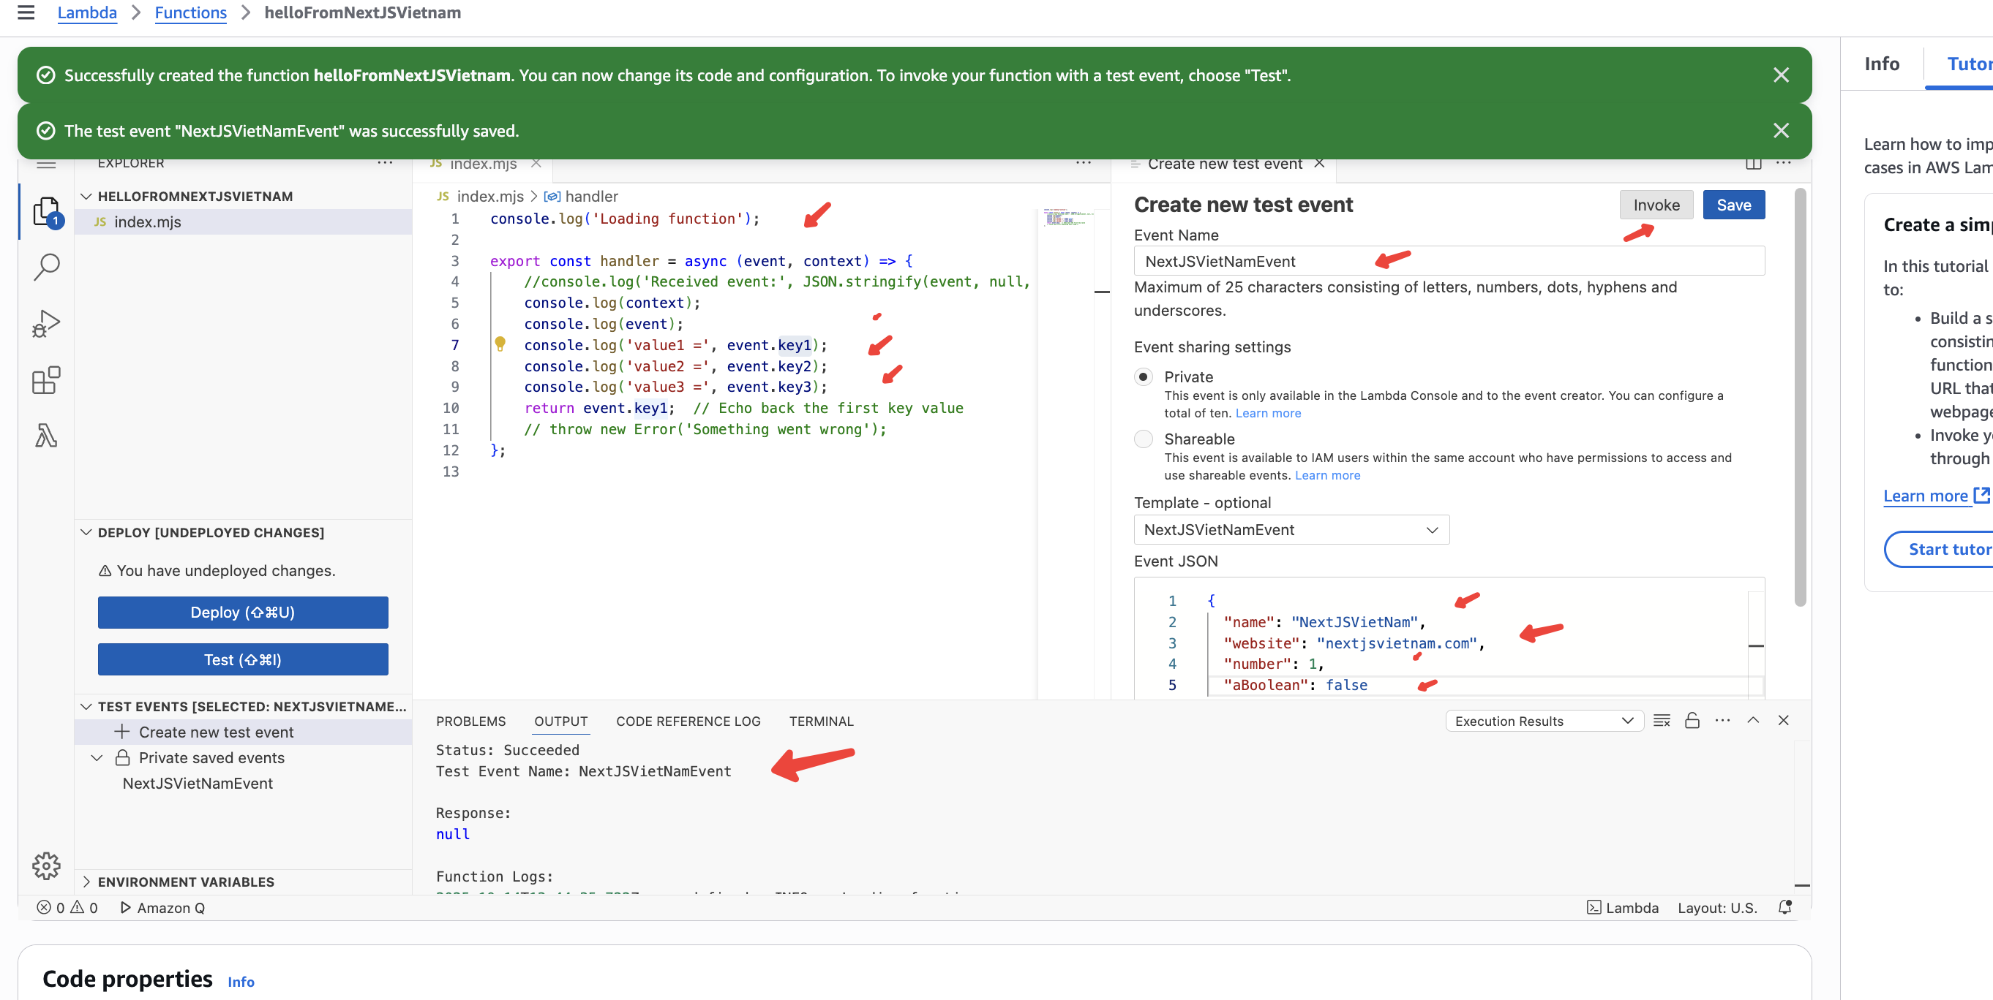
Task: Open Run and Debug sidebar icon
Action: coord(45,324)
